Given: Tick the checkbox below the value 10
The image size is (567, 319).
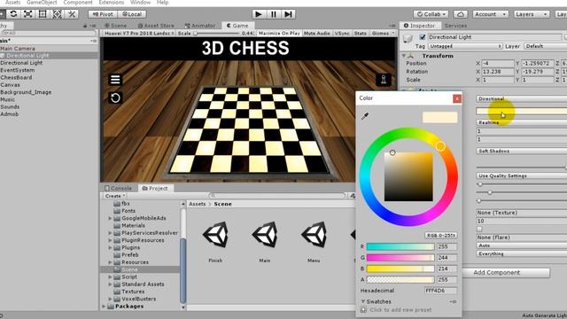Looking at the screenshot, I should click(x=479, y=229).
